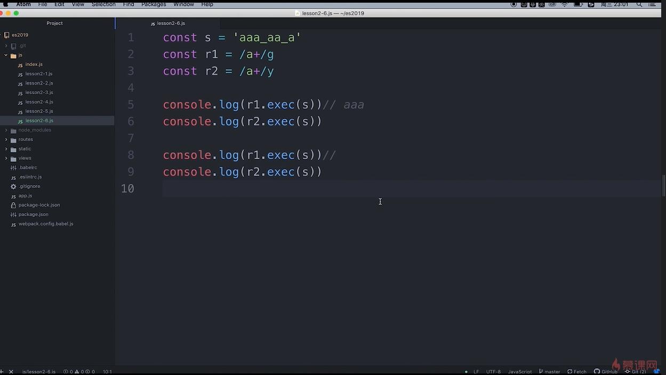The image size is (666, 375).
Task: Click master branch in status bar
Action: (550, 372)
